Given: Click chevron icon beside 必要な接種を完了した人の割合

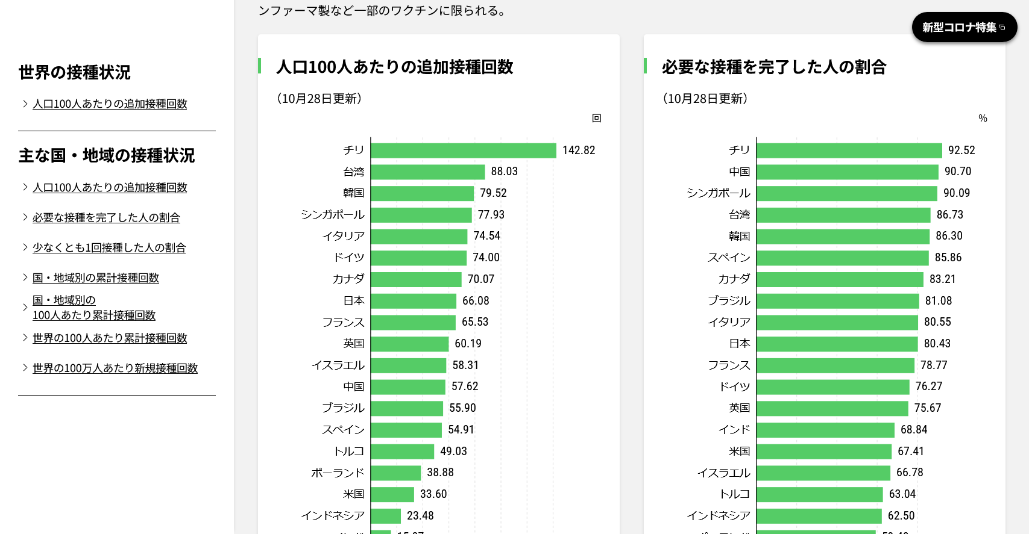Looking at the screenshot, I should point(25,217).
